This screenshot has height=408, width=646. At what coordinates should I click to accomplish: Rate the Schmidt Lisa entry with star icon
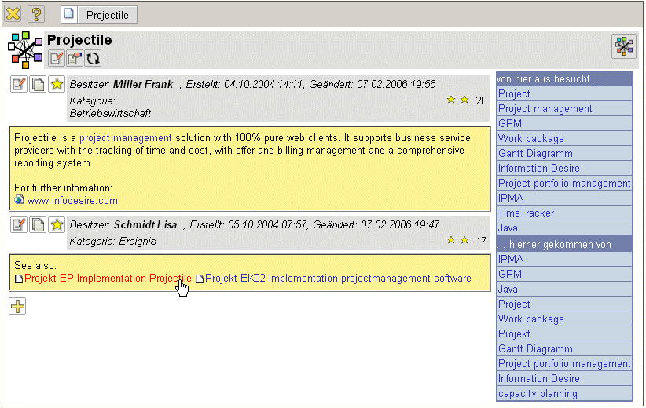click(x=57, y=224)
